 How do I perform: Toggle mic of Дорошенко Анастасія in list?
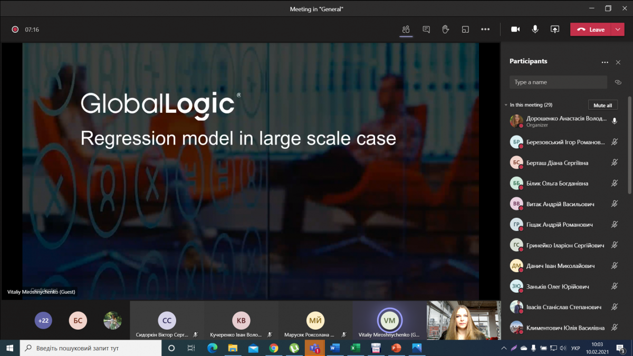coord(614,121)
